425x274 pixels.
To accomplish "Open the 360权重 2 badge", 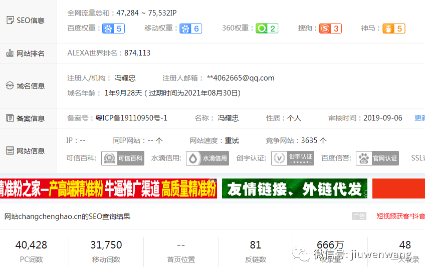I will (267, 28).
